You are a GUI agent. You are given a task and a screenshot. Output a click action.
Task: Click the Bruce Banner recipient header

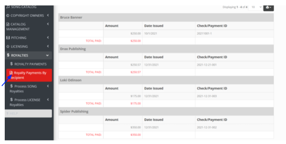pyautogui.click(x=166, y=17)
